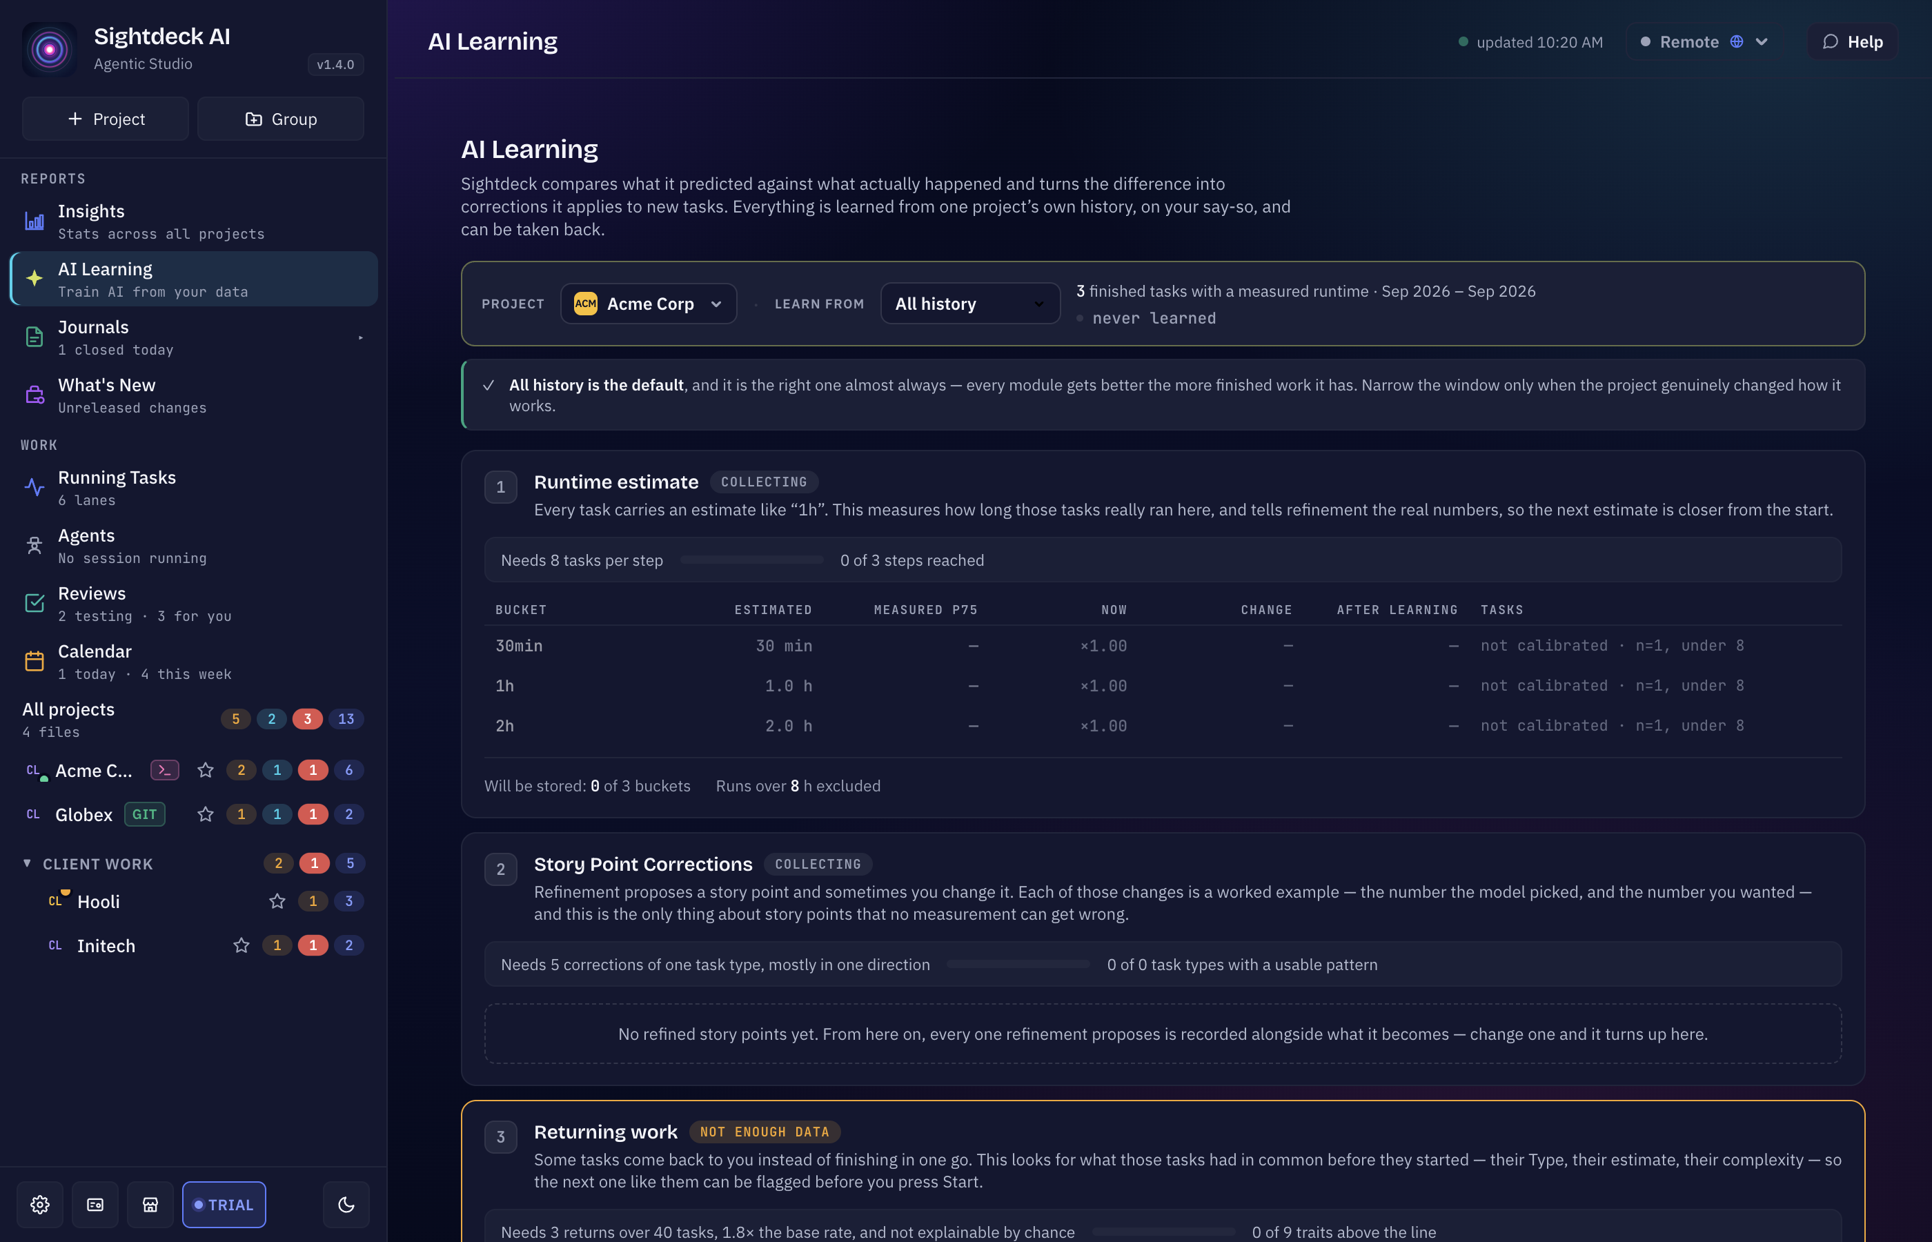Click the Insights bar chart icon

click(x=34, y=221)
